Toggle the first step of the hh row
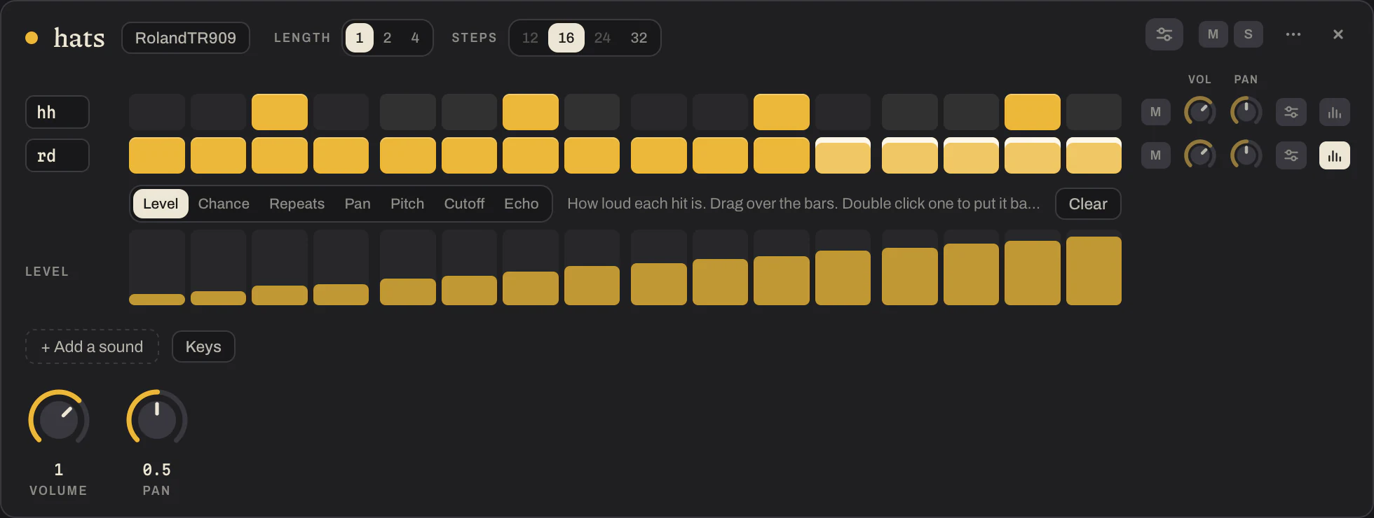Viewport: 1374px width, 518px height. click(x=157, y=112)
